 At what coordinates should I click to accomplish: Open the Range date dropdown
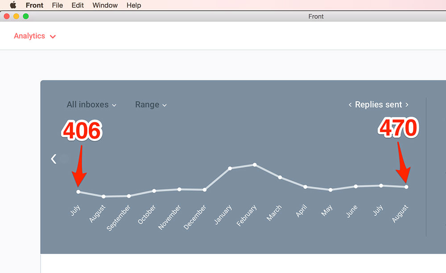(151, 105)
